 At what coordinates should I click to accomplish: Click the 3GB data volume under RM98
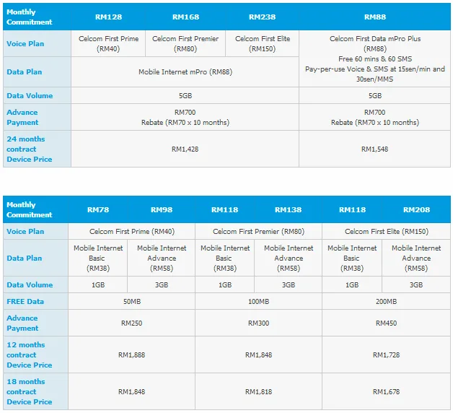(x=162, y=285)
